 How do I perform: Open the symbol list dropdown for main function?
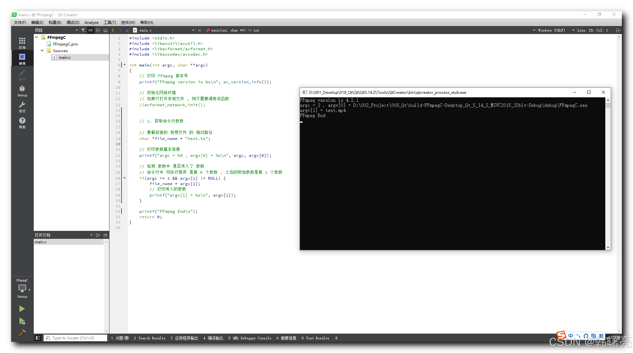pyautogui.click(x=534, y=30)
